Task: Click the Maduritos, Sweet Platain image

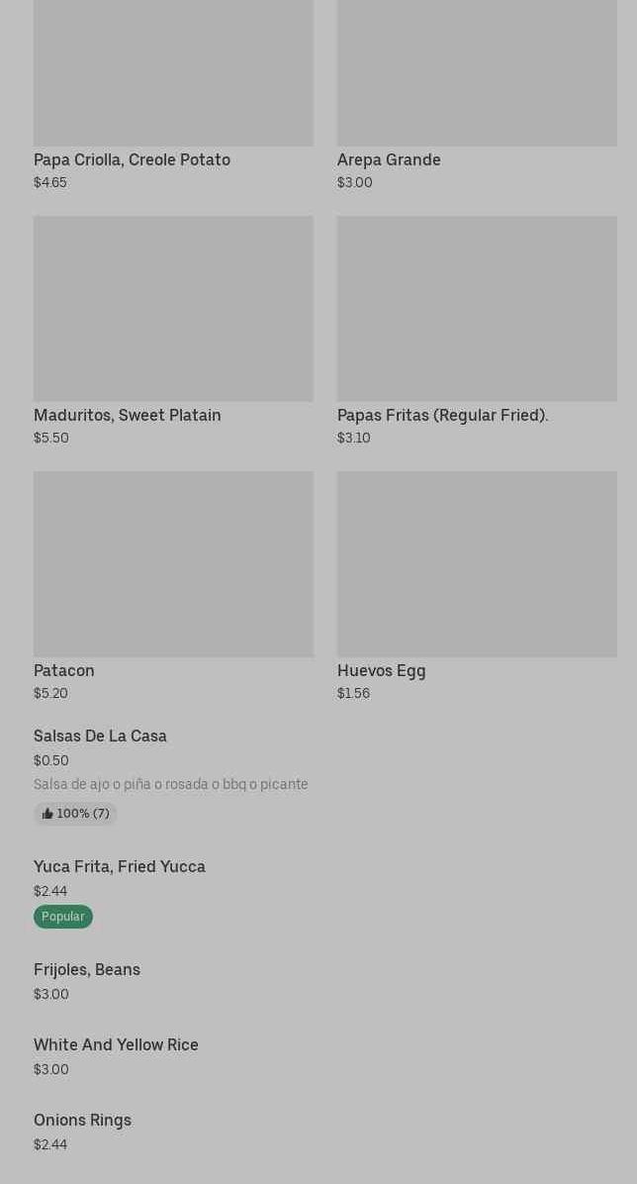Action: pos(173,308)
